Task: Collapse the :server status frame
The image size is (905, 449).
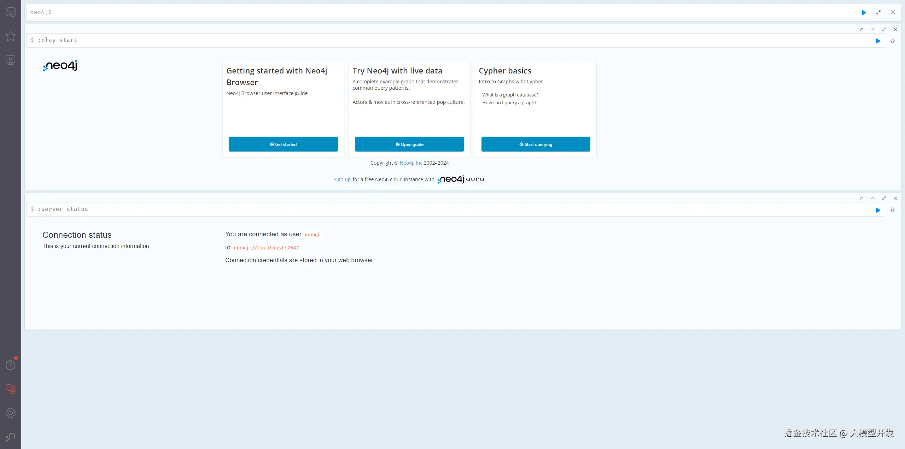Action: pos(873,198)
